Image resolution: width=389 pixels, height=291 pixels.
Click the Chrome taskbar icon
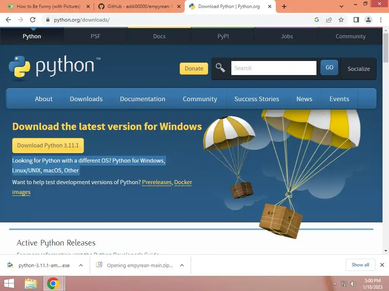click(53, 283)
